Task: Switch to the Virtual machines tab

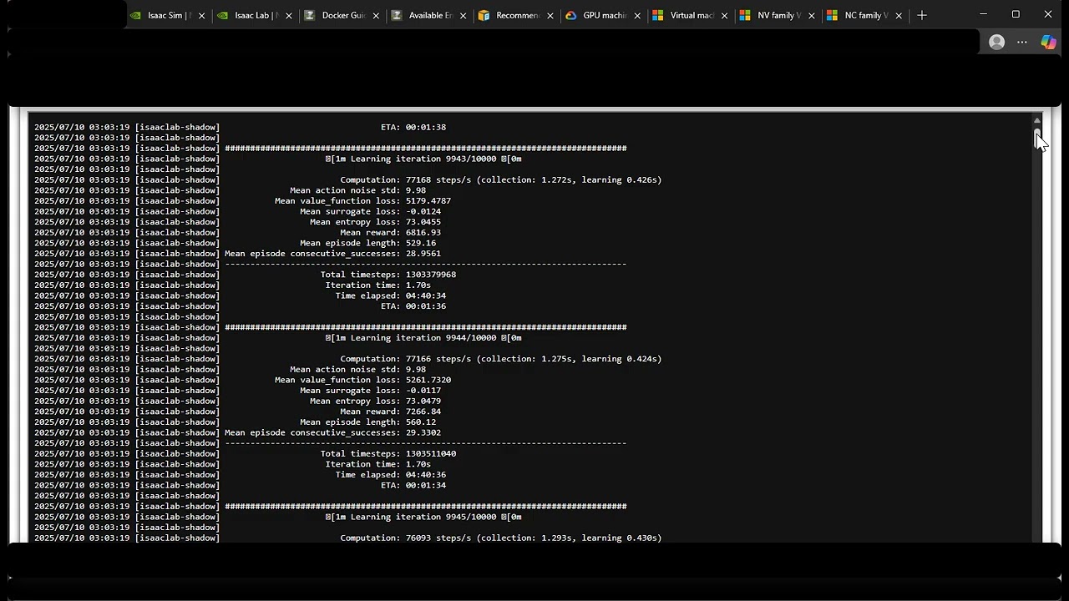Action: [x=681, y=15]
